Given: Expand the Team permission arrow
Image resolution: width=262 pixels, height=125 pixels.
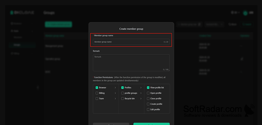Looking at the screenshot, I should [x=115, y=99].
